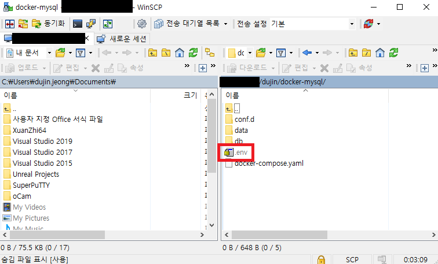Click local panel 속성 properties button
This screenshot has height=264, width=438.
click(x=130, y=68)
